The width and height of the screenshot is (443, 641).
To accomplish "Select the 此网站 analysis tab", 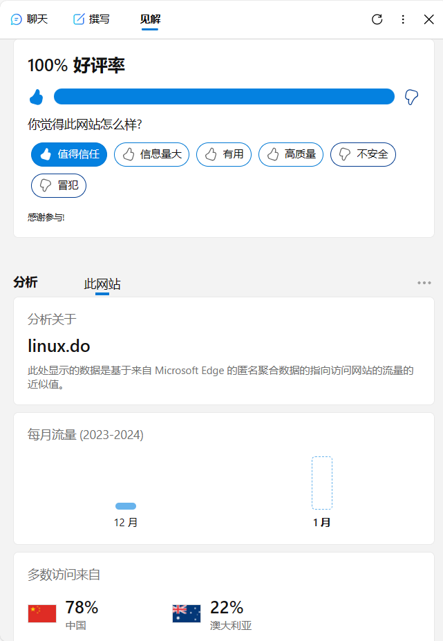I will tap(102, 284).
